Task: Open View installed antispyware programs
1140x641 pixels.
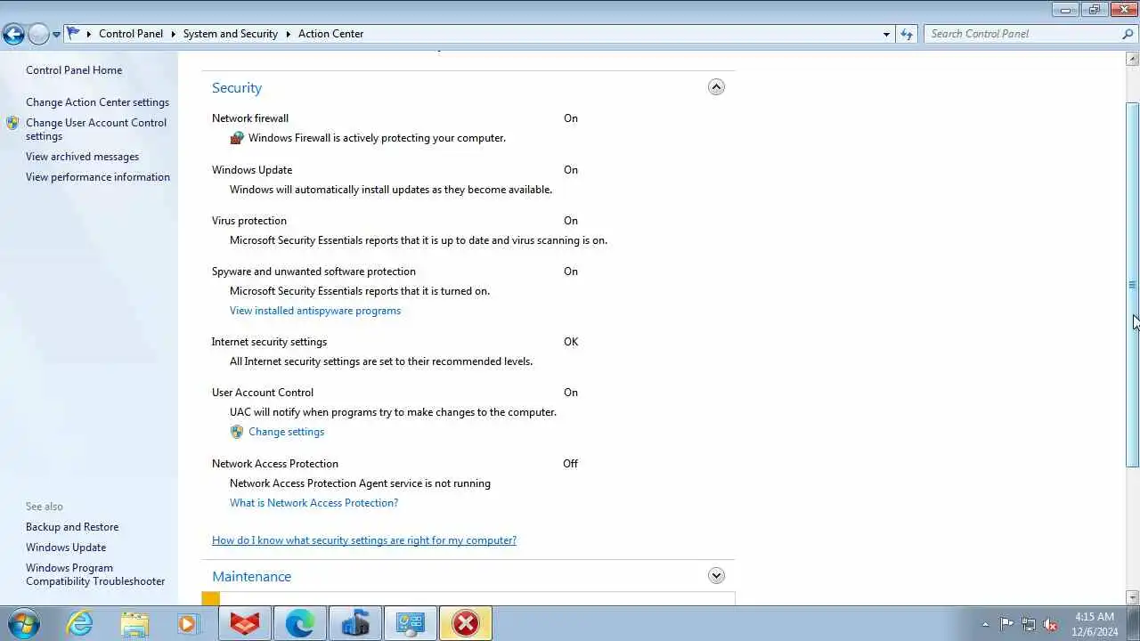Action: 315,311
